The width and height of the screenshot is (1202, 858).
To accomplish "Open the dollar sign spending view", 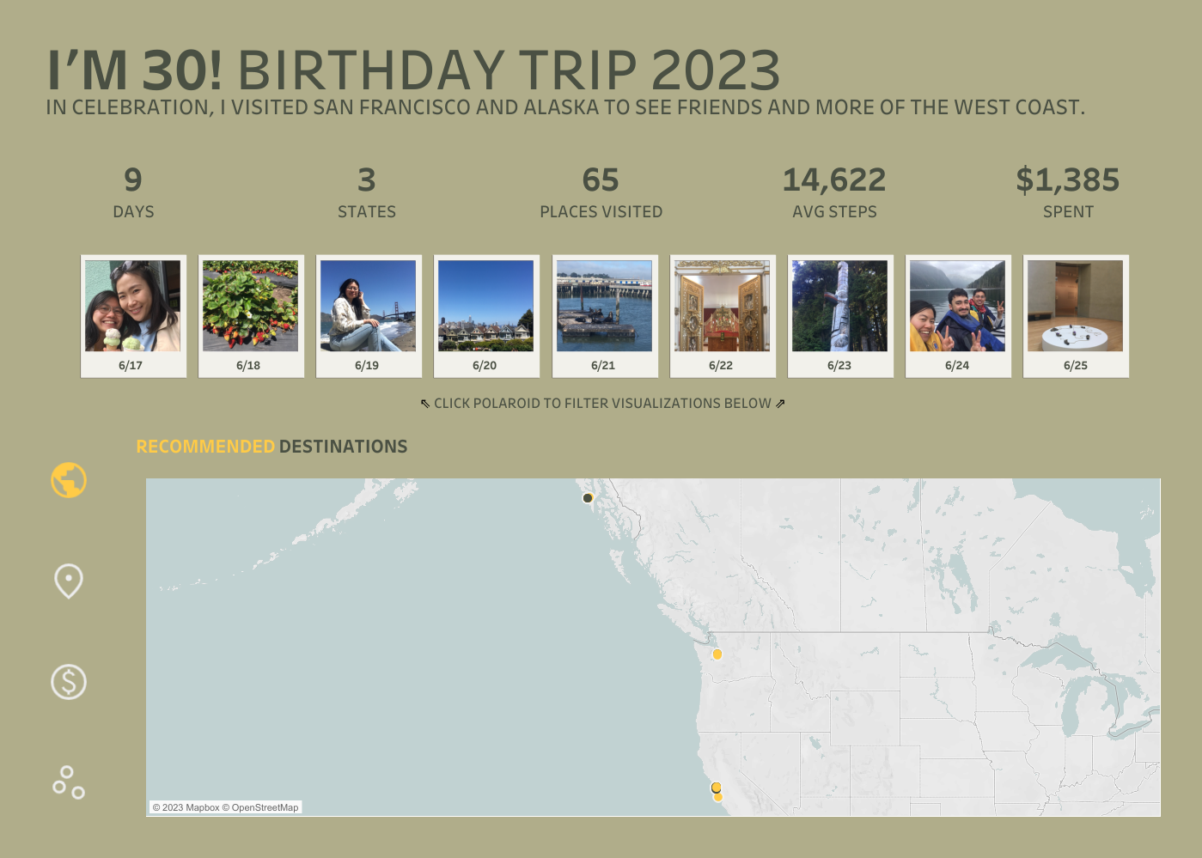I will (x=69, y=682).
